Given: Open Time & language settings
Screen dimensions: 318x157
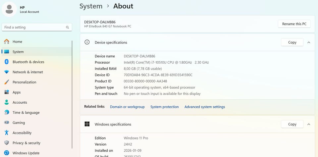Looking at the screenshot, I should click(26, 113).
